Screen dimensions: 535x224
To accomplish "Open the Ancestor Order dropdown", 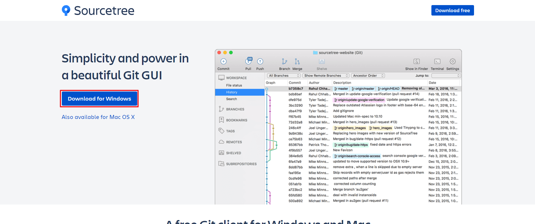I will click(x=368, y=76).
